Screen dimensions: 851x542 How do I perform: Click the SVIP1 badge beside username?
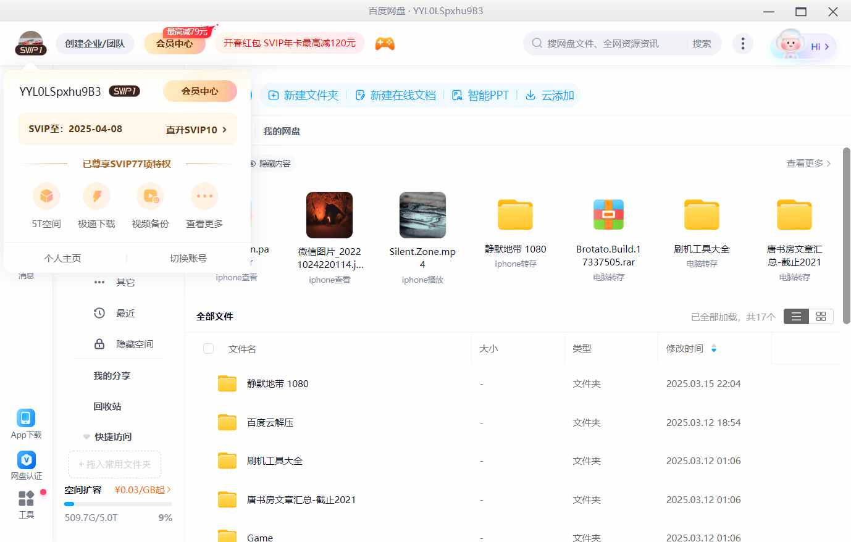click(x=124, y=91)
